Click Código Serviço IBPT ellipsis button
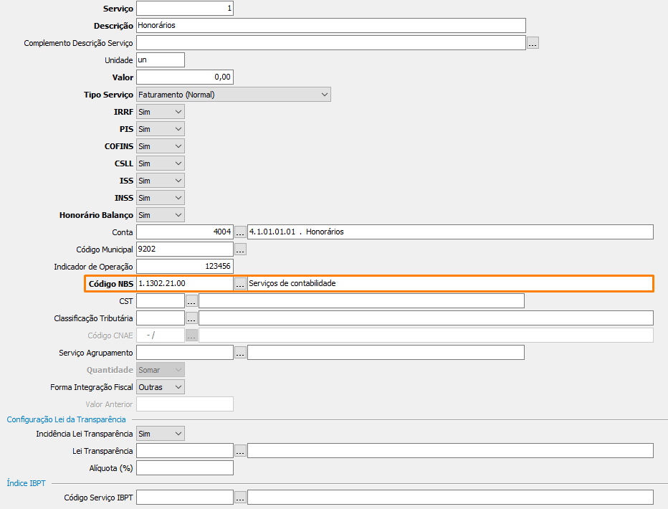This screenshot has height=509, width=668. pos(240,498)
